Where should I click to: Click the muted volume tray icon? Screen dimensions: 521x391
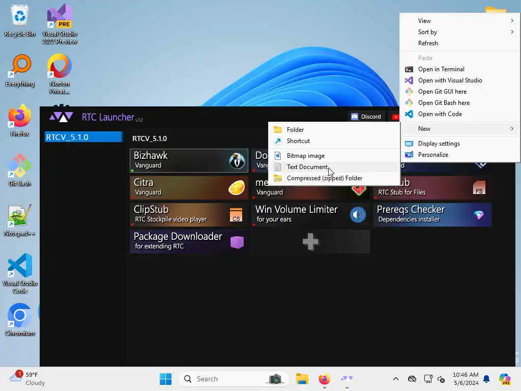point(441,379)
